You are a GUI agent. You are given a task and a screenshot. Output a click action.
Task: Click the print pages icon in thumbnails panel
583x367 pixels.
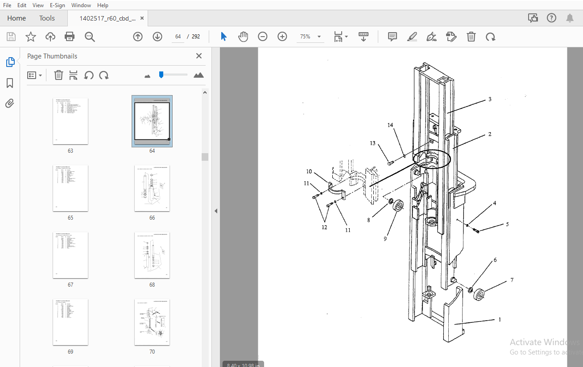pyautogui.click(x=74, y=75)
